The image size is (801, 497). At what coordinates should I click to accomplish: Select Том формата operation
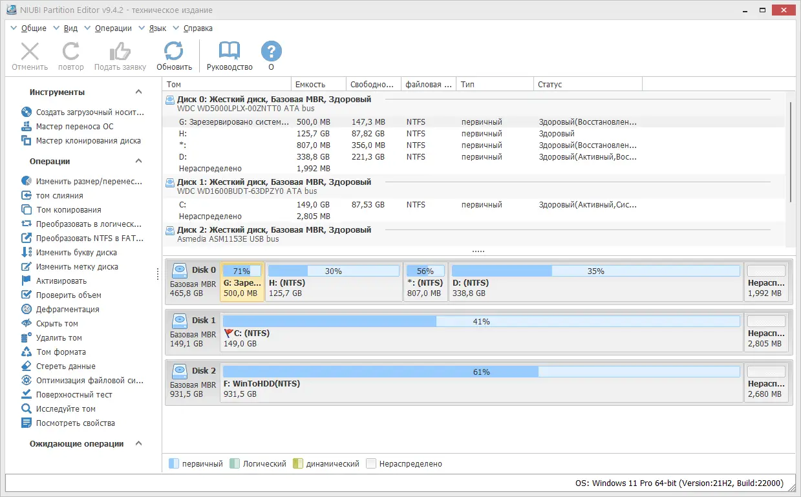click(x=54, y=352)
